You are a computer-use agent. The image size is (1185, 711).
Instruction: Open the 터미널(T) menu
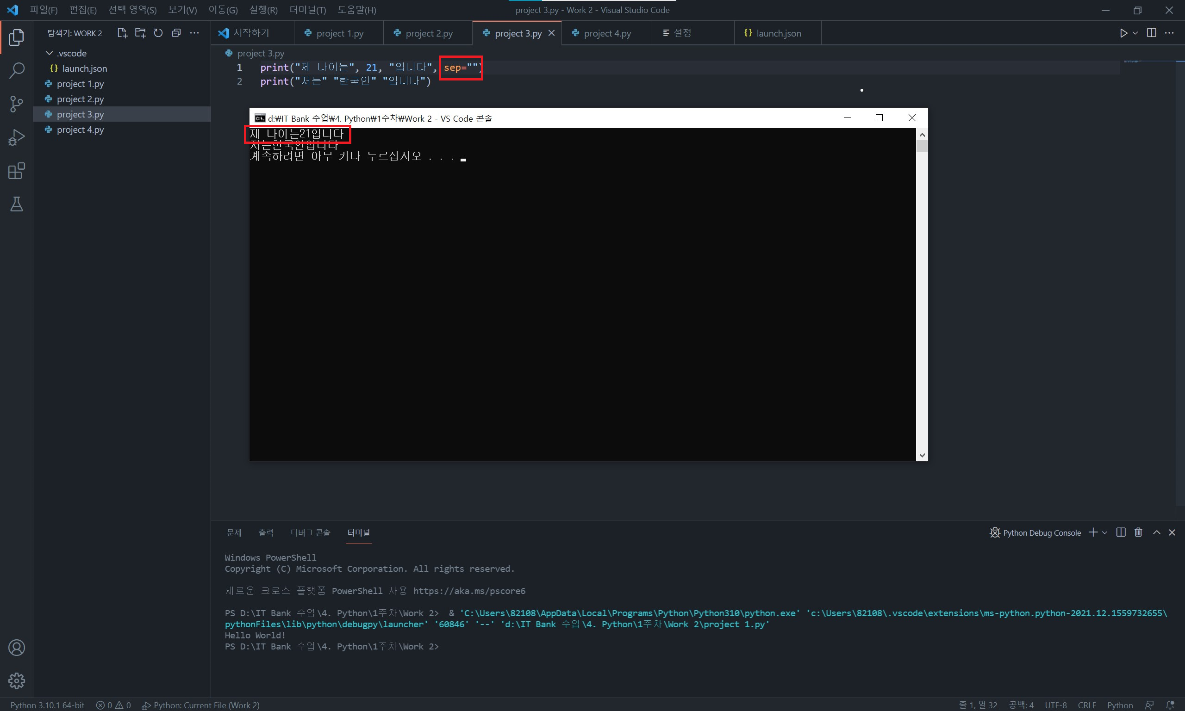coord(307,10)
